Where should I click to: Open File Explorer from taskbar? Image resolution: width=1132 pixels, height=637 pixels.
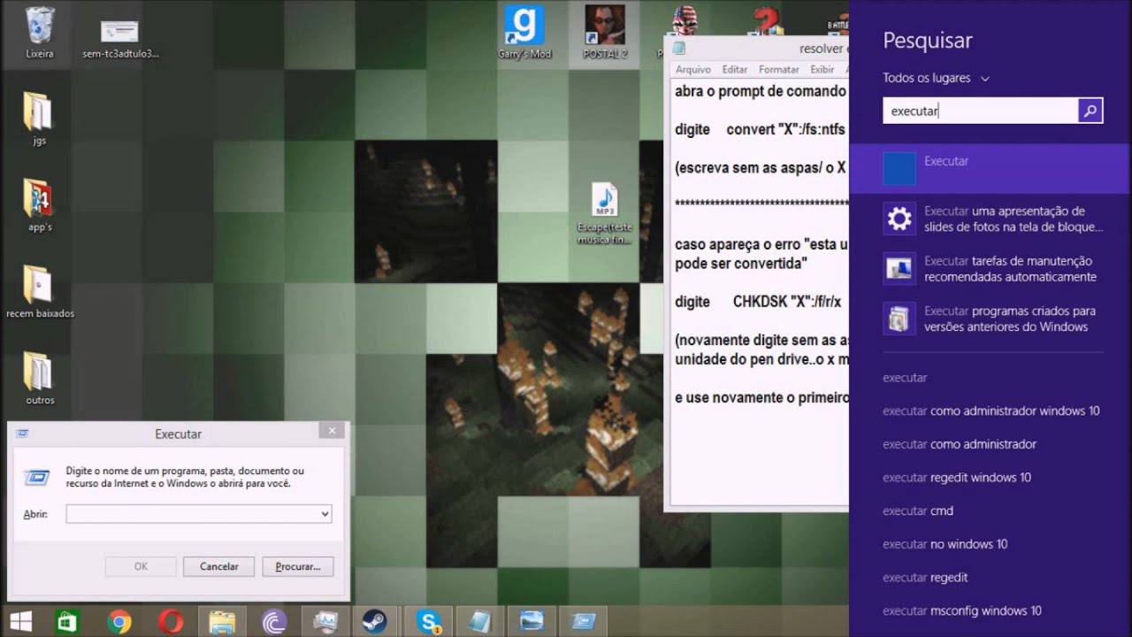(223, 622)
